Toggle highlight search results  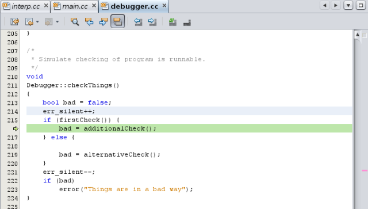pos(117,22)
